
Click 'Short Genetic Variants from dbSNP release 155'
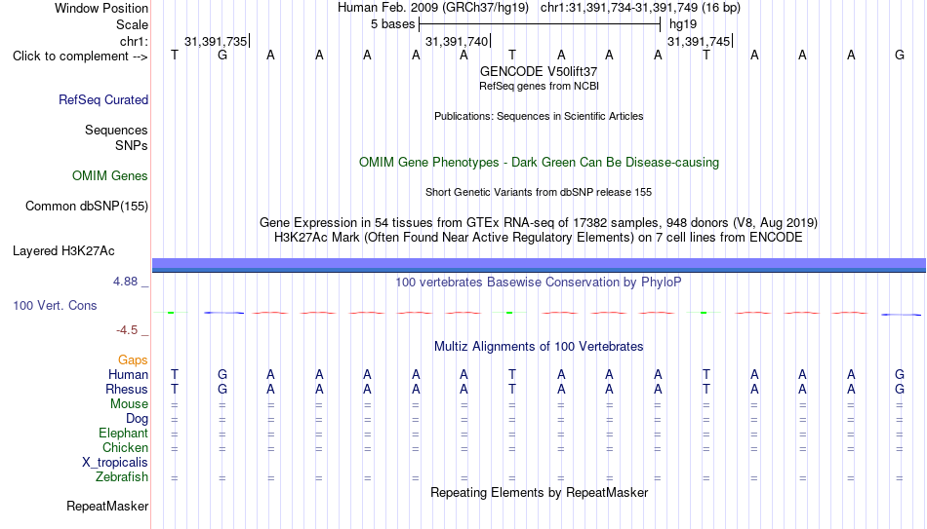(539, 193)
